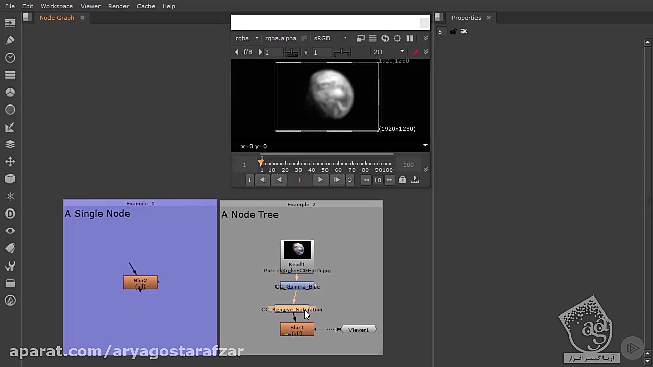The width and height of the screenshot is (653, 367).
Task: Click the clear all properties panels icon
Action: click(464, 31)
